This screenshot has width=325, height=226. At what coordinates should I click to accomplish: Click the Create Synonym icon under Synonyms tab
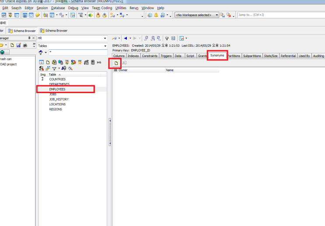click(x=116, y=63)
